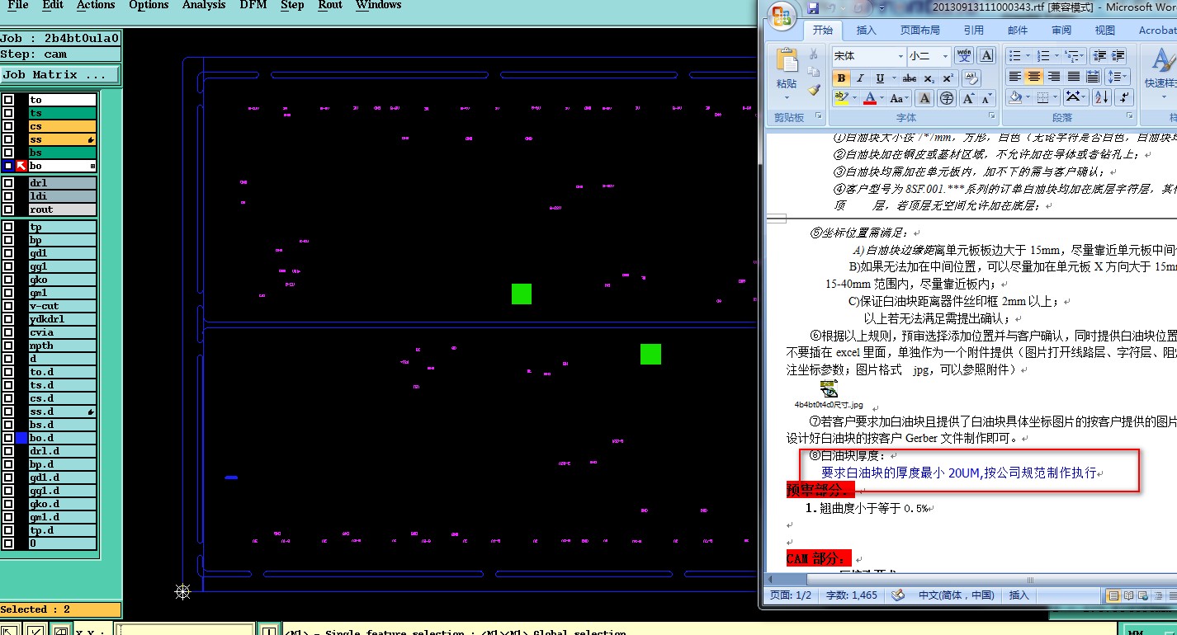Click the enclosed character (字) icon
The height and width of the screenshot is (635, 1177).
(947, 98)
